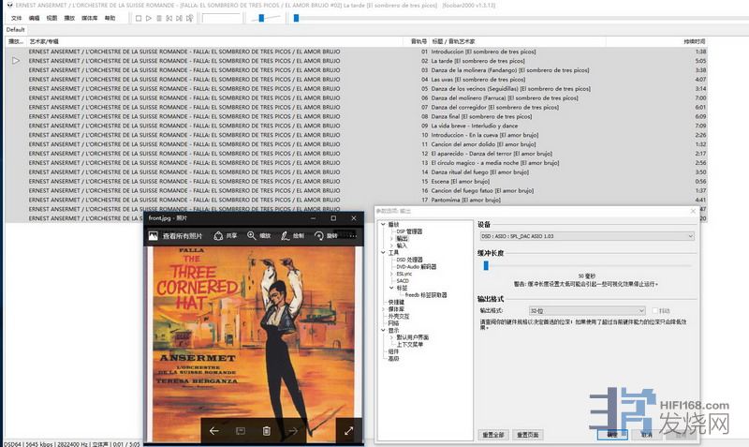Viewport: 749px width, 447px height.
Task: Open the 设备 output device dropdown
Action: [586, 236]
